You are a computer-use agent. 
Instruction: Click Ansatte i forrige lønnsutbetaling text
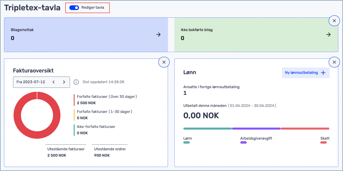coord(211,87)
